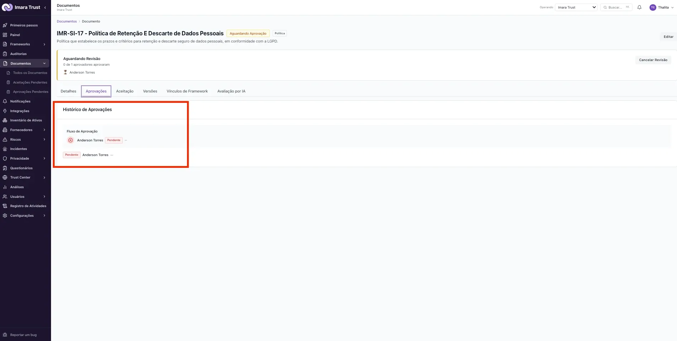Click the Inventário de Ativos icon
The height and width of the screenshot is (341, 677).
click(x=5, y=120)
